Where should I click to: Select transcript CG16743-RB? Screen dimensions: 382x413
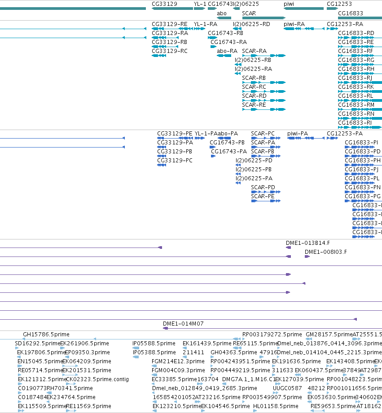[x=226, y=33]
